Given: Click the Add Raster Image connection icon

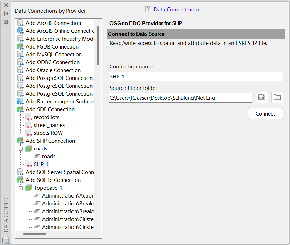Looking at the screenshot, I should pyautogui.click(x=20, y=102).
